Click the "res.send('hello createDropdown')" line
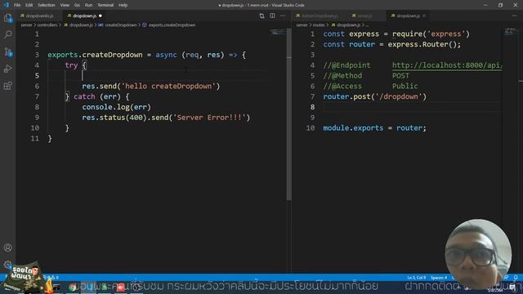The image size is (523, 294). coord(151,87)
